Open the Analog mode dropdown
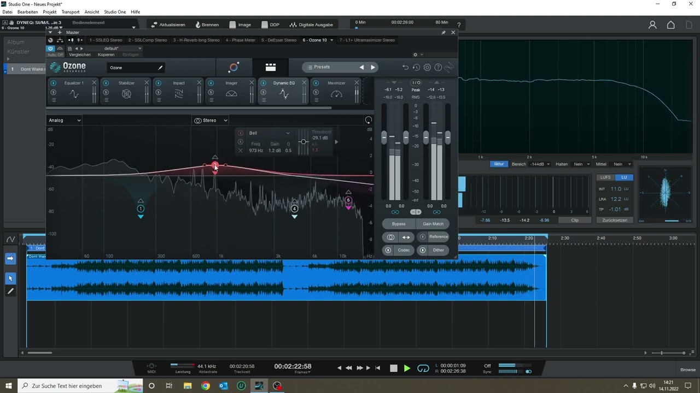 tap(65, 120)
